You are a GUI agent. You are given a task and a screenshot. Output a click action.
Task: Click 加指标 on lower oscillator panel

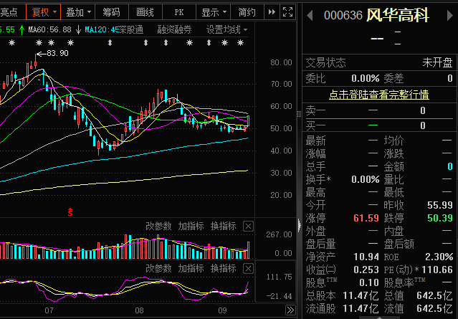click(x=191, y=268)
